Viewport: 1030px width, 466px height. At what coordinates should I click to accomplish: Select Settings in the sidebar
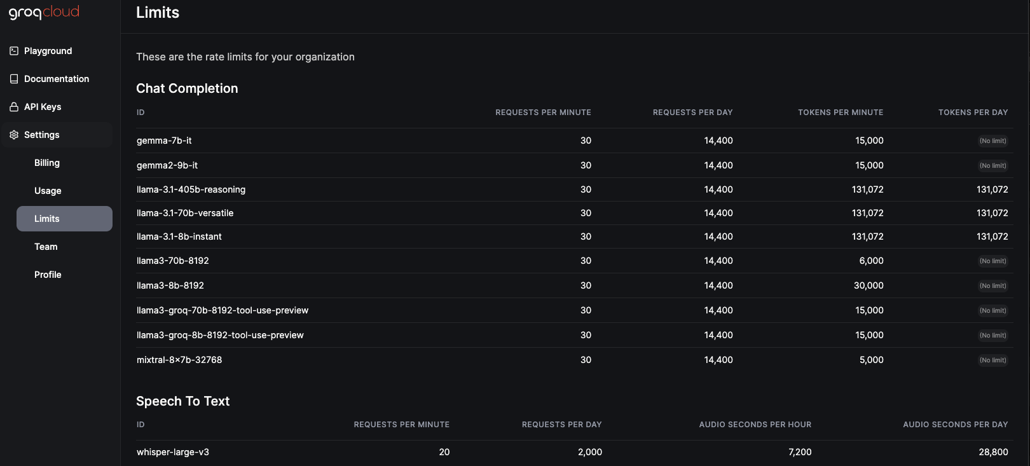pyautogui.click(x=57, y=135)
